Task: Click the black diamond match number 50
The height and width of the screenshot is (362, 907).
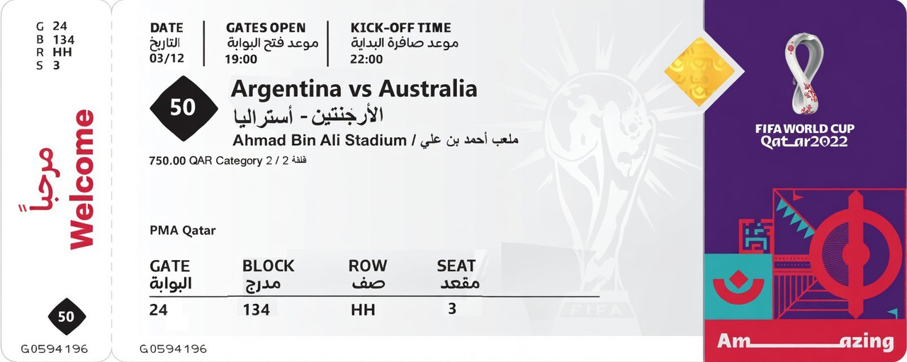Action: [x=183, y=107]
